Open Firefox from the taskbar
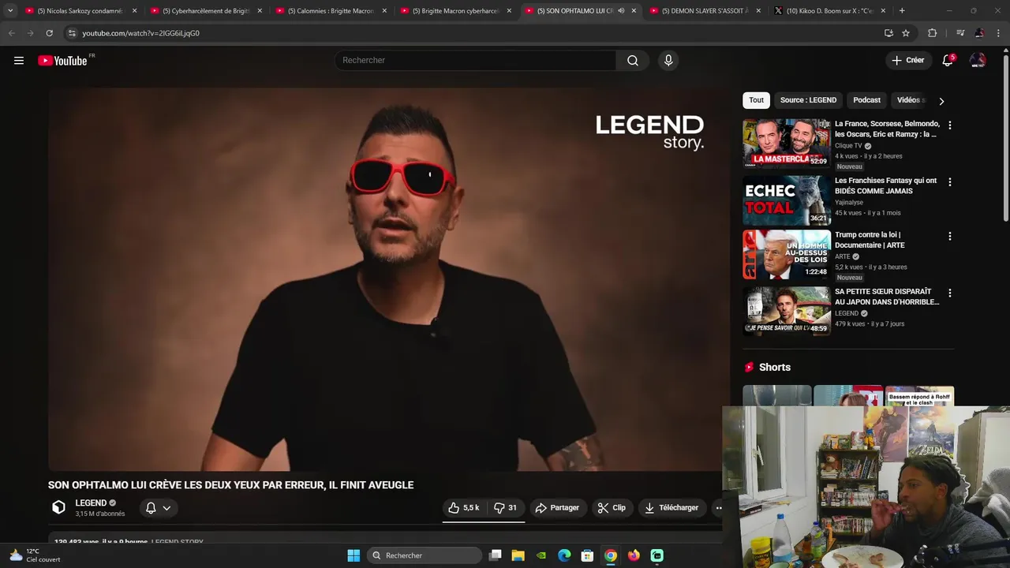 click(634, 555)
